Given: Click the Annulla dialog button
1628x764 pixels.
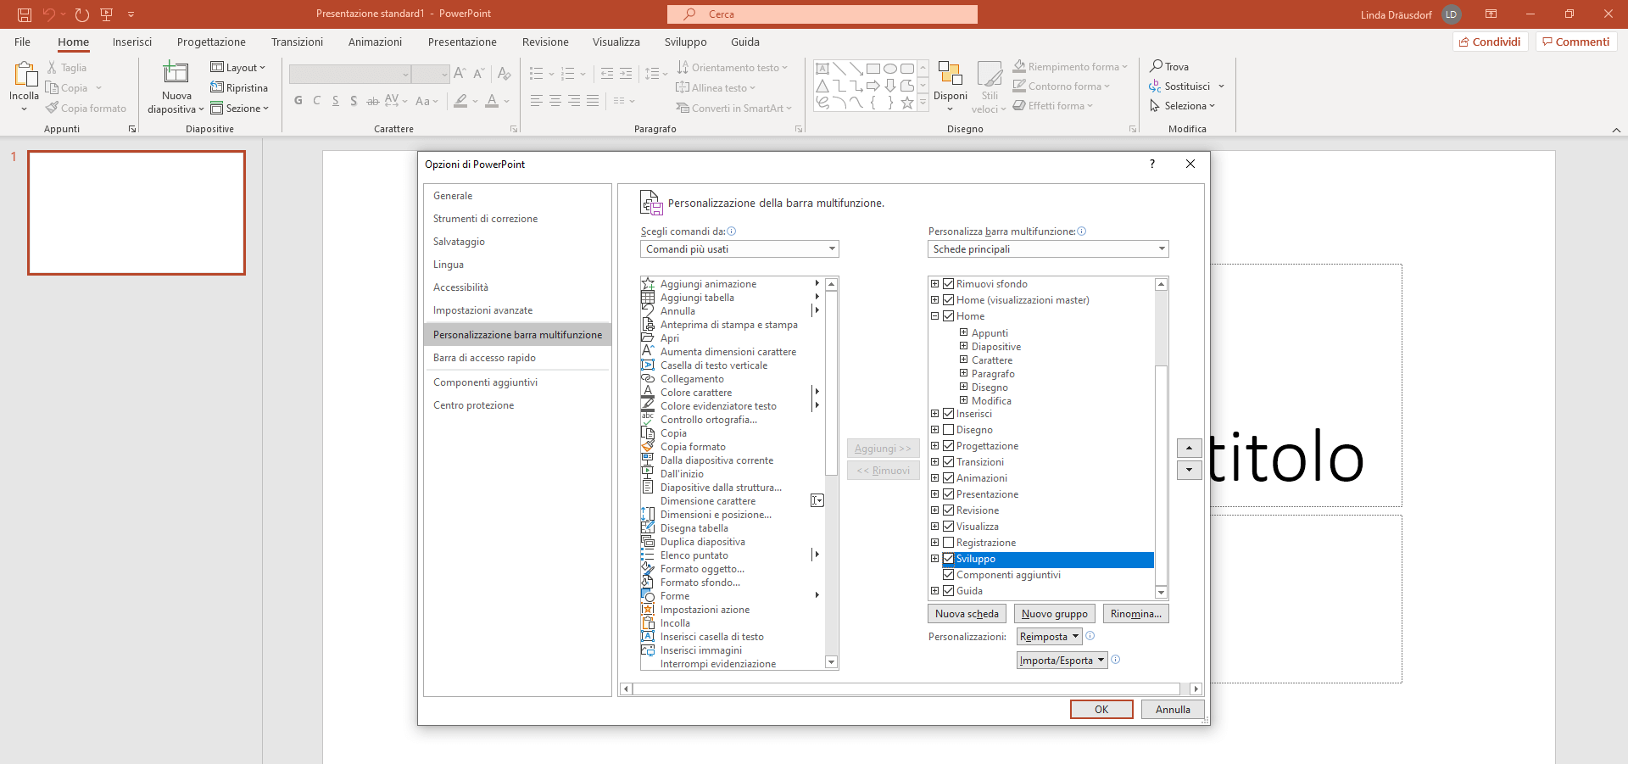Looking at the screenshot, I should coord(1173,710).
